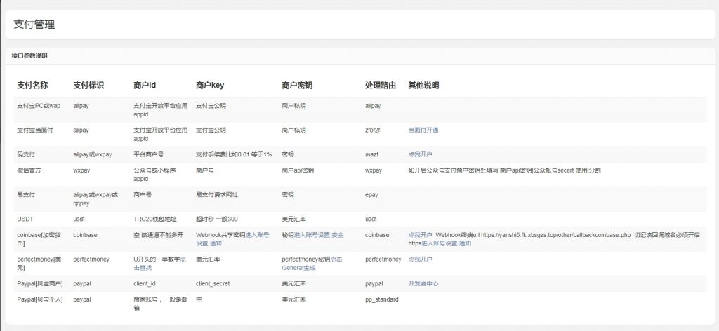Image resolution: width=719 pixels, height=331 pixels.
Task: Open the 开发者中心 link for Paypal
Action: click(423, 283)
